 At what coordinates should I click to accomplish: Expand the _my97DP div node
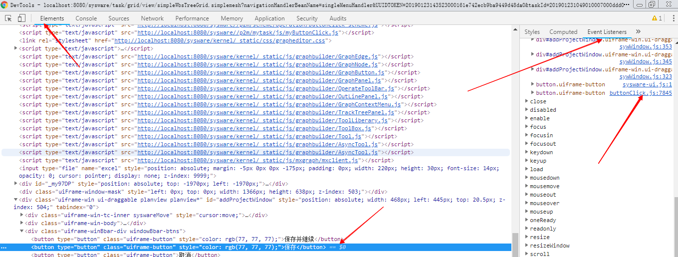[15, 184]
